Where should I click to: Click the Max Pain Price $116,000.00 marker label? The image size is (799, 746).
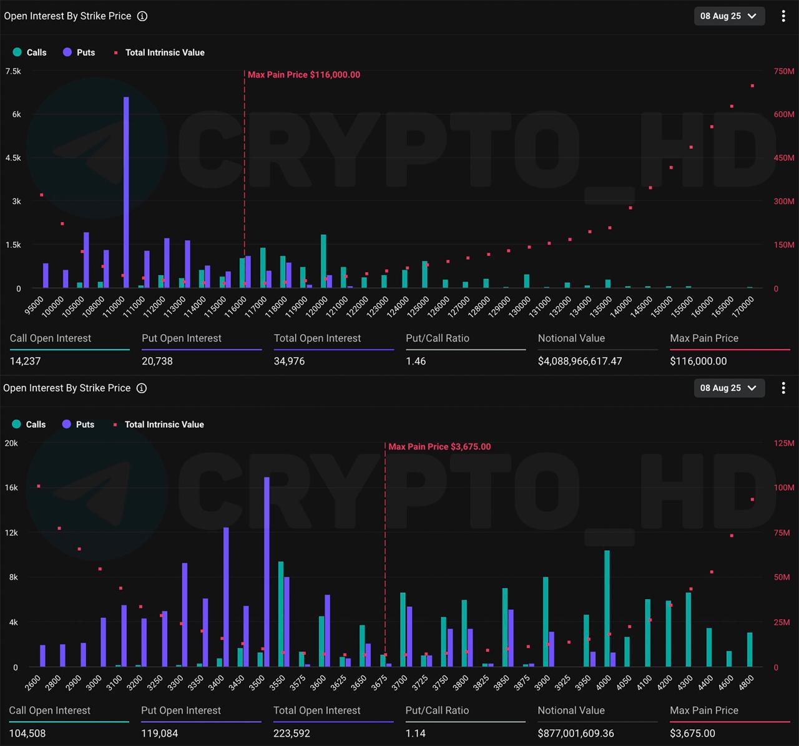click(x=304, y=75)
